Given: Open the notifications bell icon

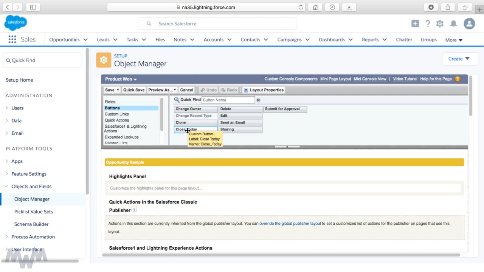Looking at the screenshot, I should click(x=453, y=23).
